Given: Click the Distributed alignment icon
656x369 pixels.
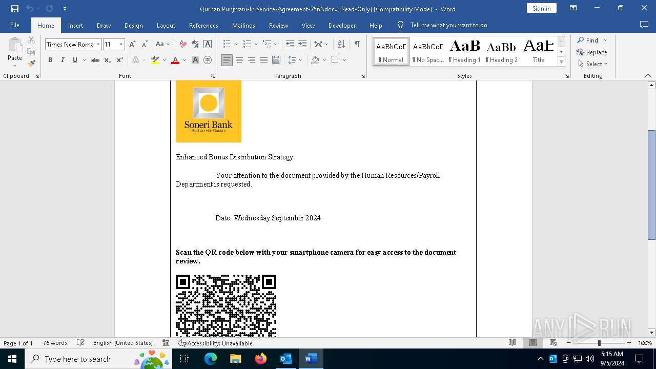Looking at the screenshot, I should [276, 60].
